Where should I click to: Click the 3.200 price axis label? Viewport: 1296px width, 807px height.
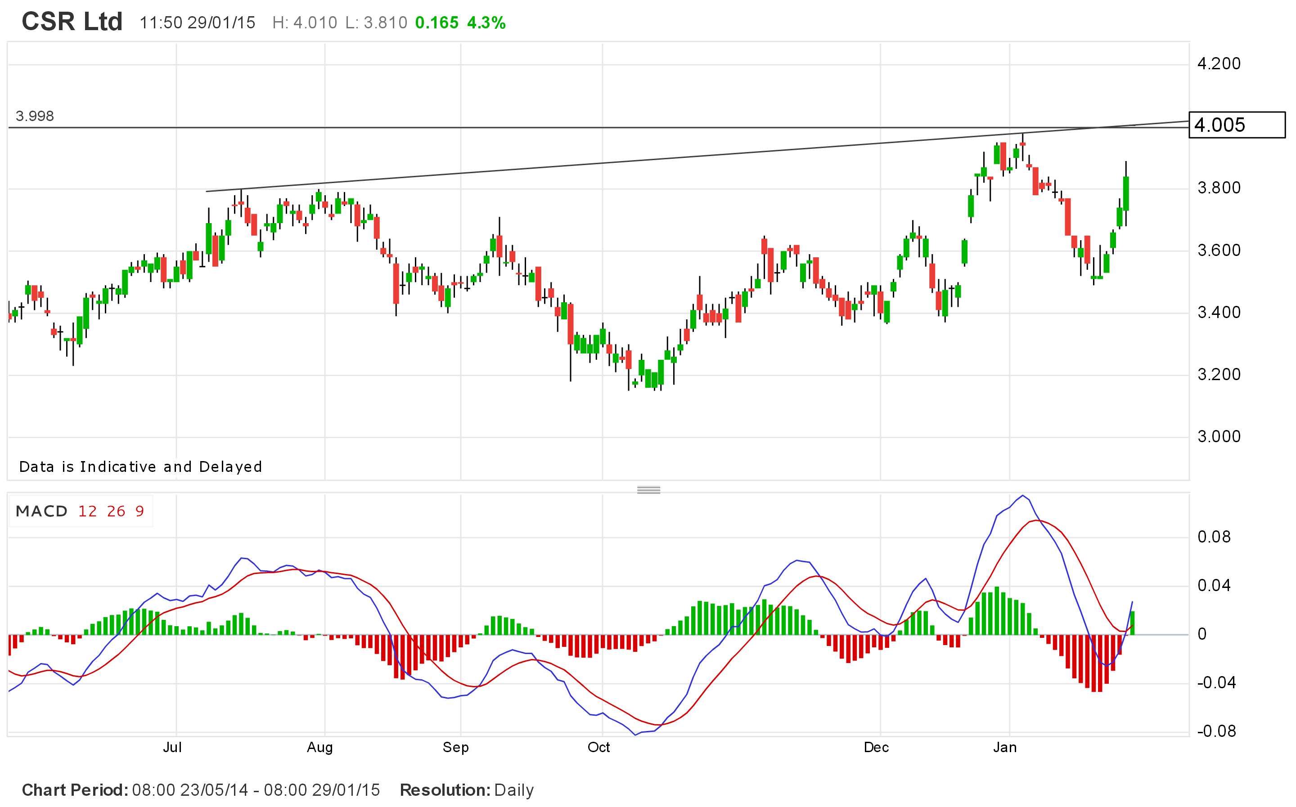(1219, 374)
